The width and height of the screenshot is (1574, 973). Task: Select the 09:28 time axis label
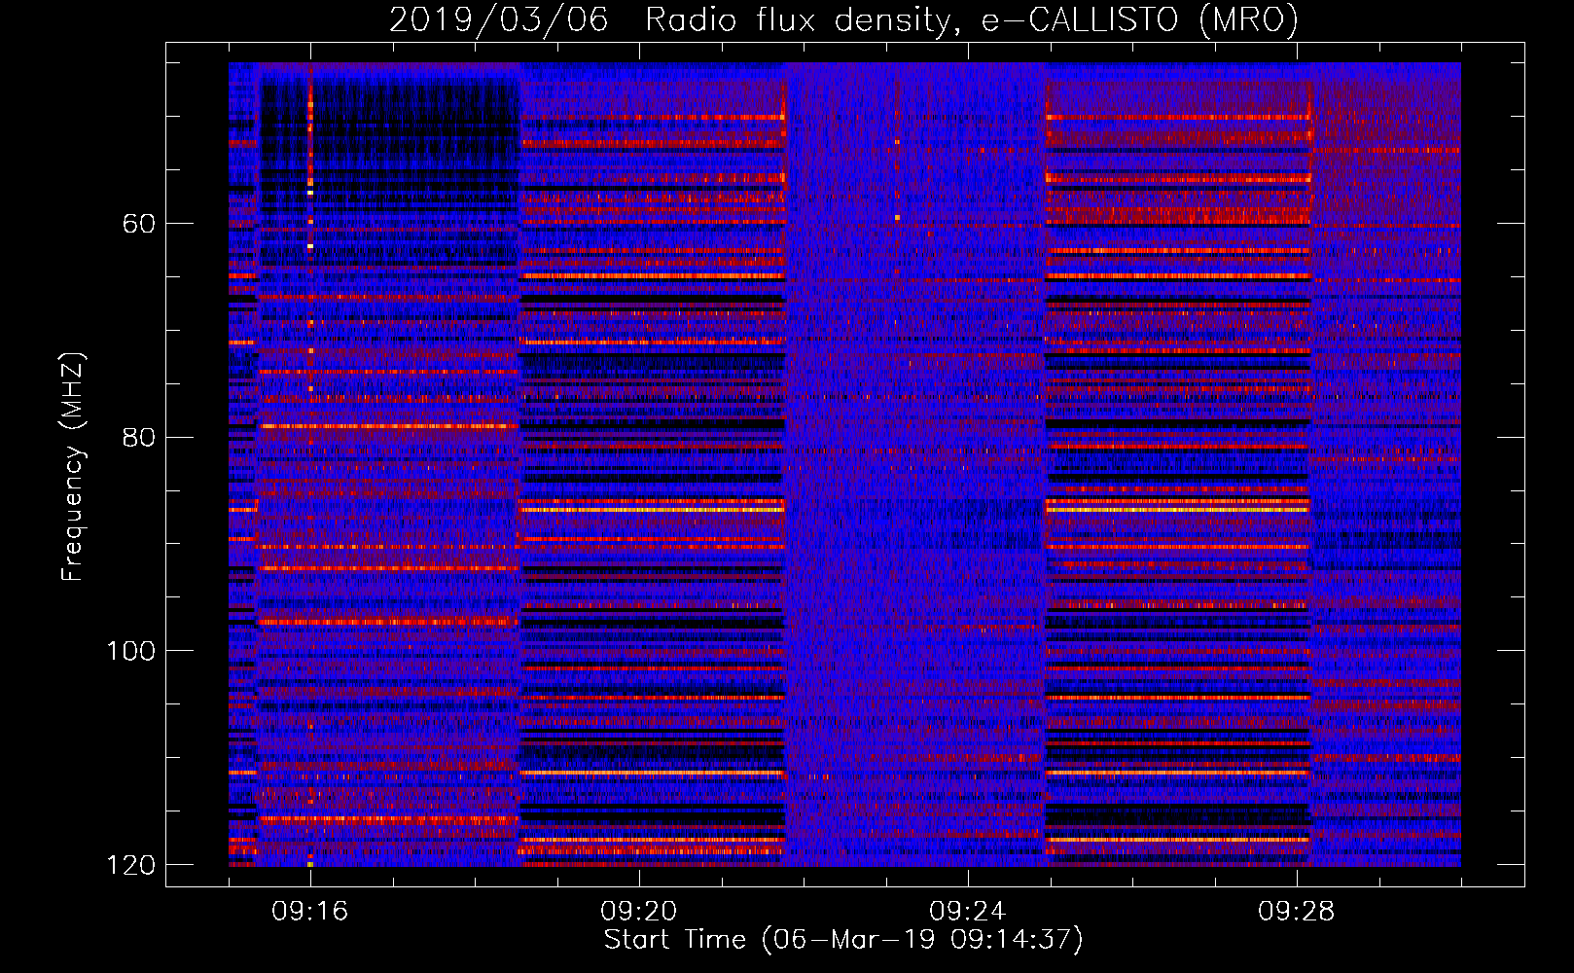[1296, 912]
